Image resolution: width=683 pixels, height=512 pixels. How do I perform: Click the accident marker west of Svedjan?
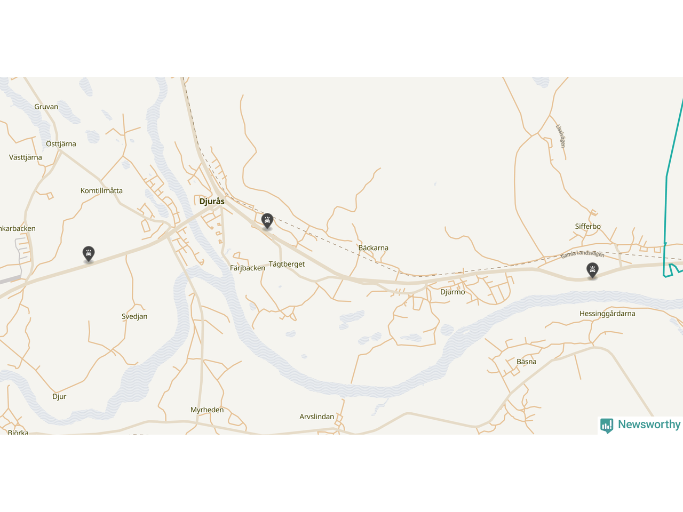click(89, 254)
